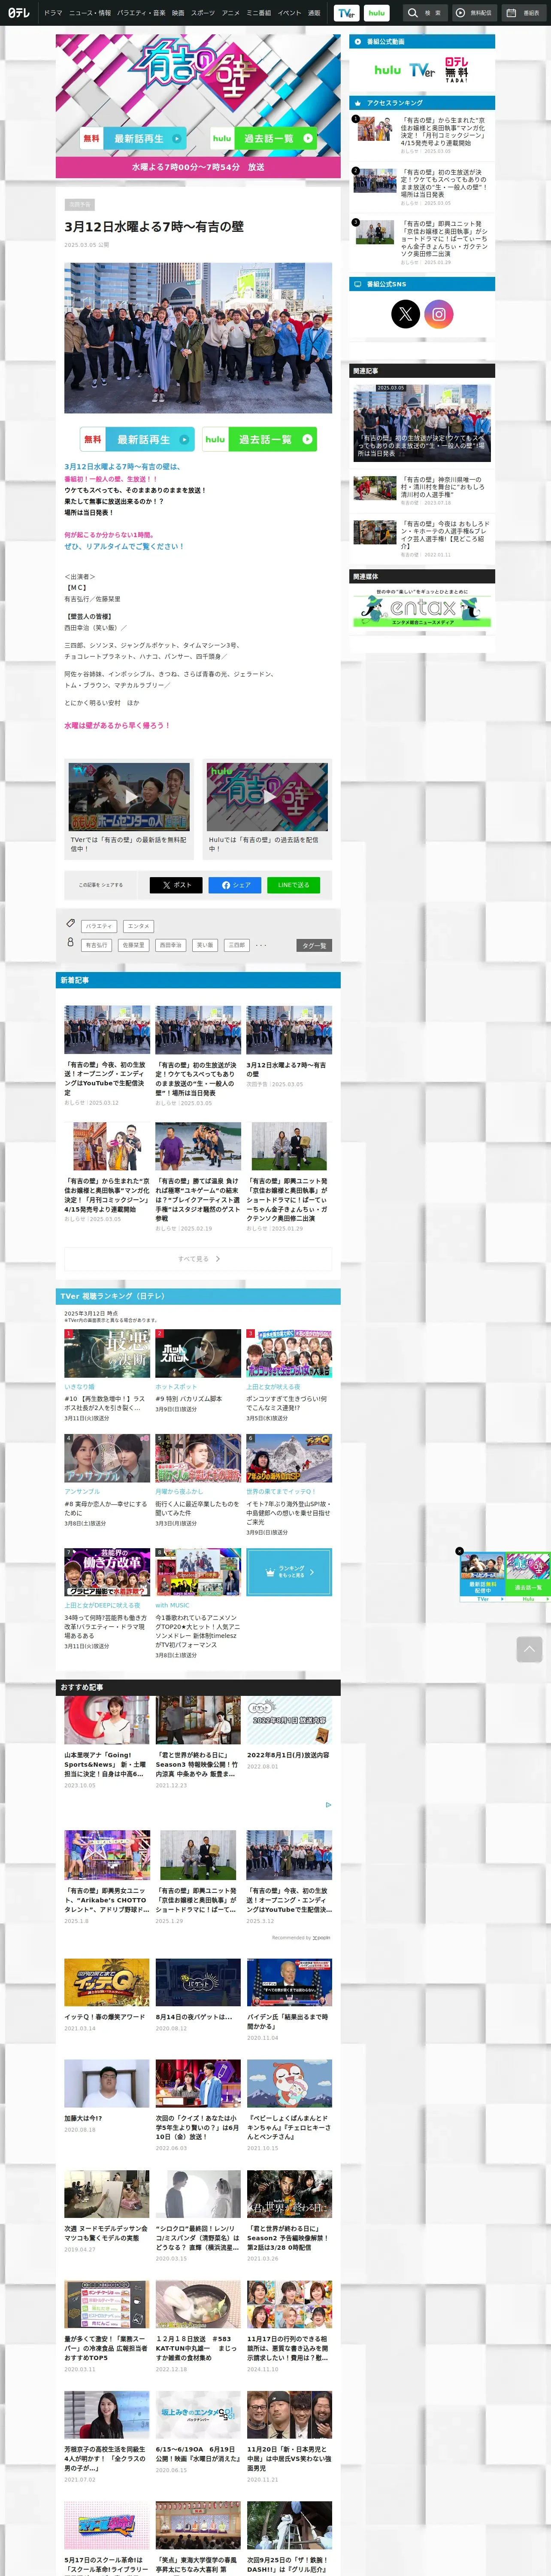Open recommended article イッテQ！春の爆笑アワード

click(x=107, y=1997)
